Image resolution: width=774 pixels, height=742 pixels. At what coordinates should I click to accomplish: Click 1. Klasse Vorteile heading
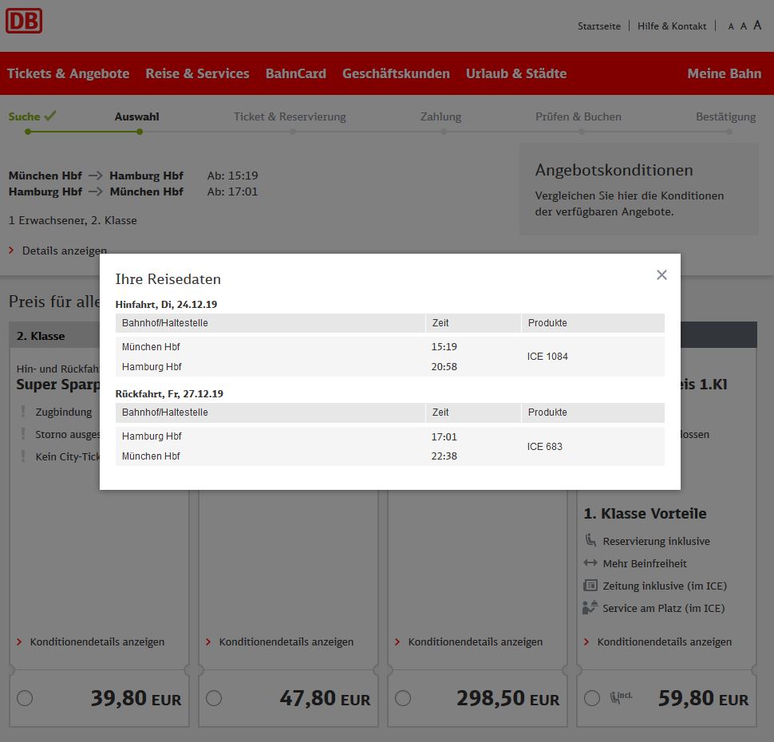point(645,514)
